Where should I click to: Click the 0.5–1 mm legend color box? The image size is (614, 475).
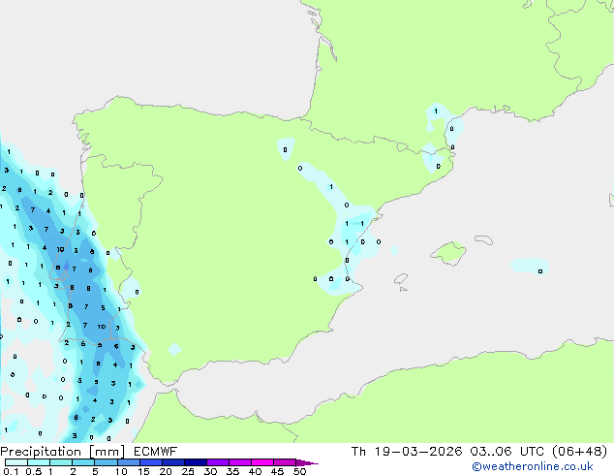pyautogui.click(x=39, y=462)
